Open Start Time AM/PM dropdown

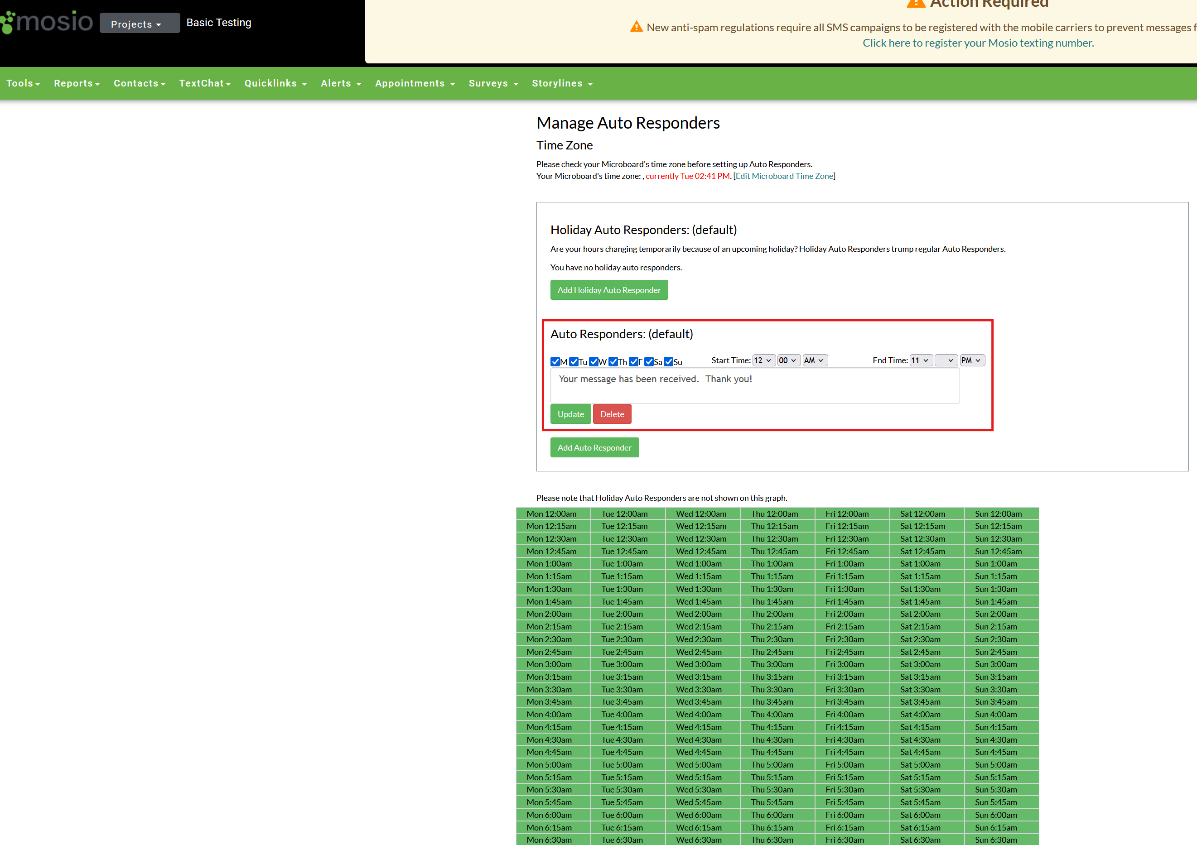point(815,360)
